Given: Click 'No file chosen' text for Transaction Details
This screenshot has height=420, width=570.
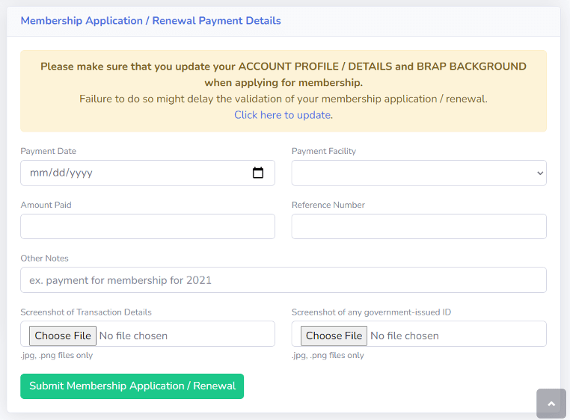Looking at the screenshot, I should click(133, 336).
